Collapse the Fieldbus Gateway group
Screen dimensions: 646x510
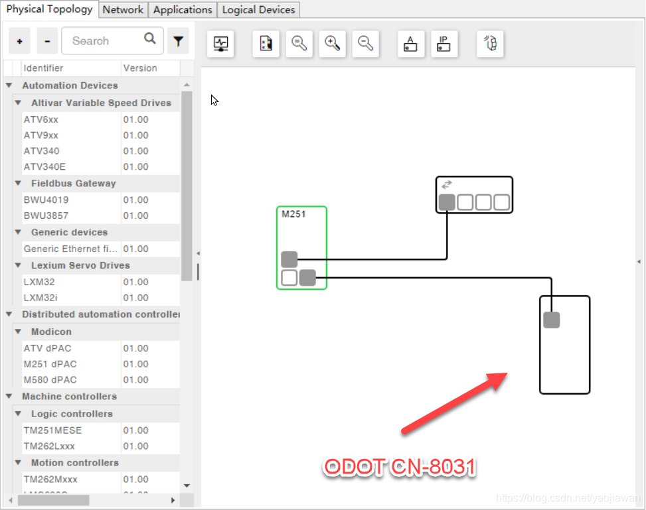click(18, 183)
